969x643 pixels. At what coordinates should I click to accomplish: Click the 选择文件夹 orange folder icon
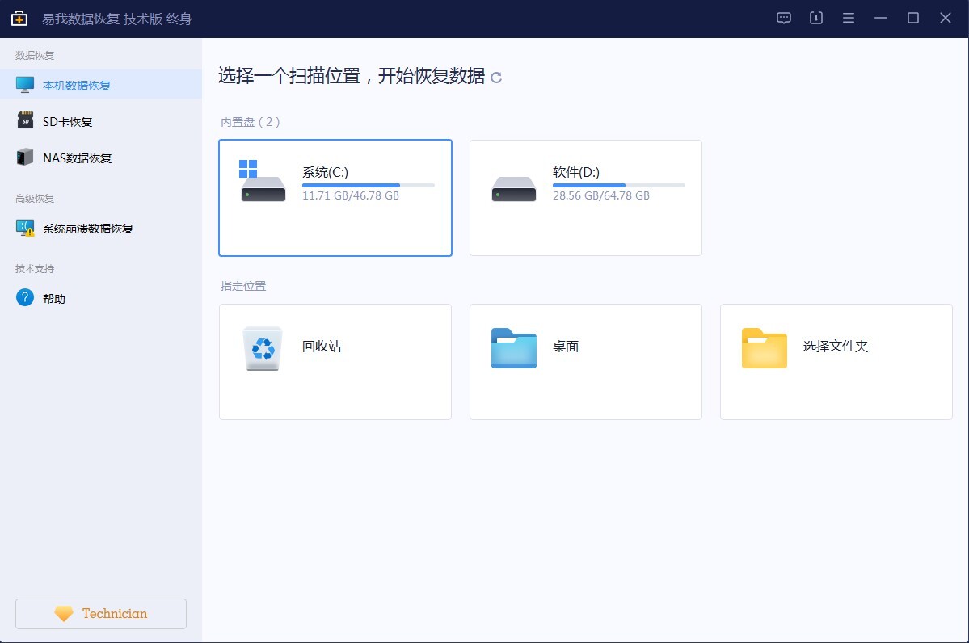point(763,348)
